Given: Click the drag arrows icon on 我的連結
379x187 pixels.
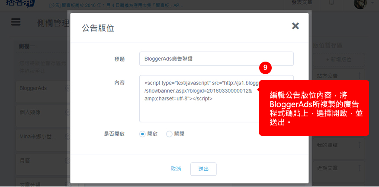Looking at the screenshot, I should (x=360, y=145).
